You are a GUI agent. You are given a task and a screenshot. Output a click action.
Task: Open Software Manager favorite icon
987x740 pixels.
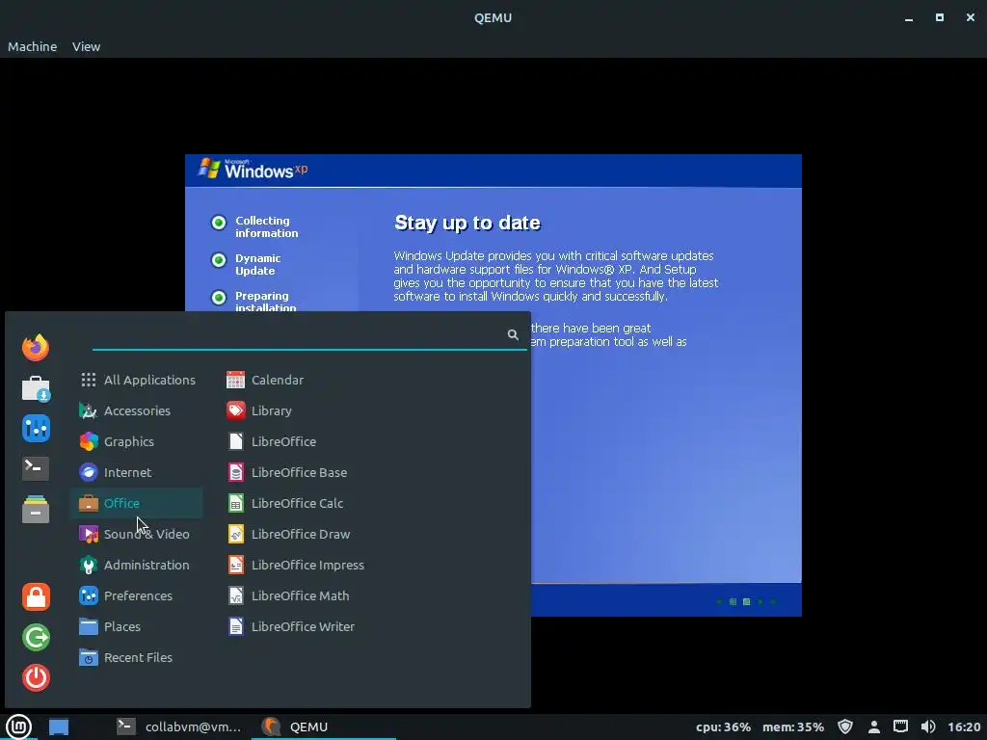(x=36, y=388)
